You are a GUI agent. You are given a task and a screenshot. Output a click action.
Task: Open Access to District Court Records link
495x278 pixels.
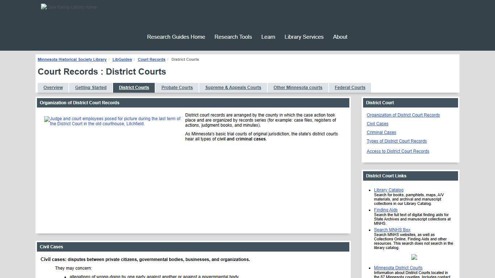398,151
